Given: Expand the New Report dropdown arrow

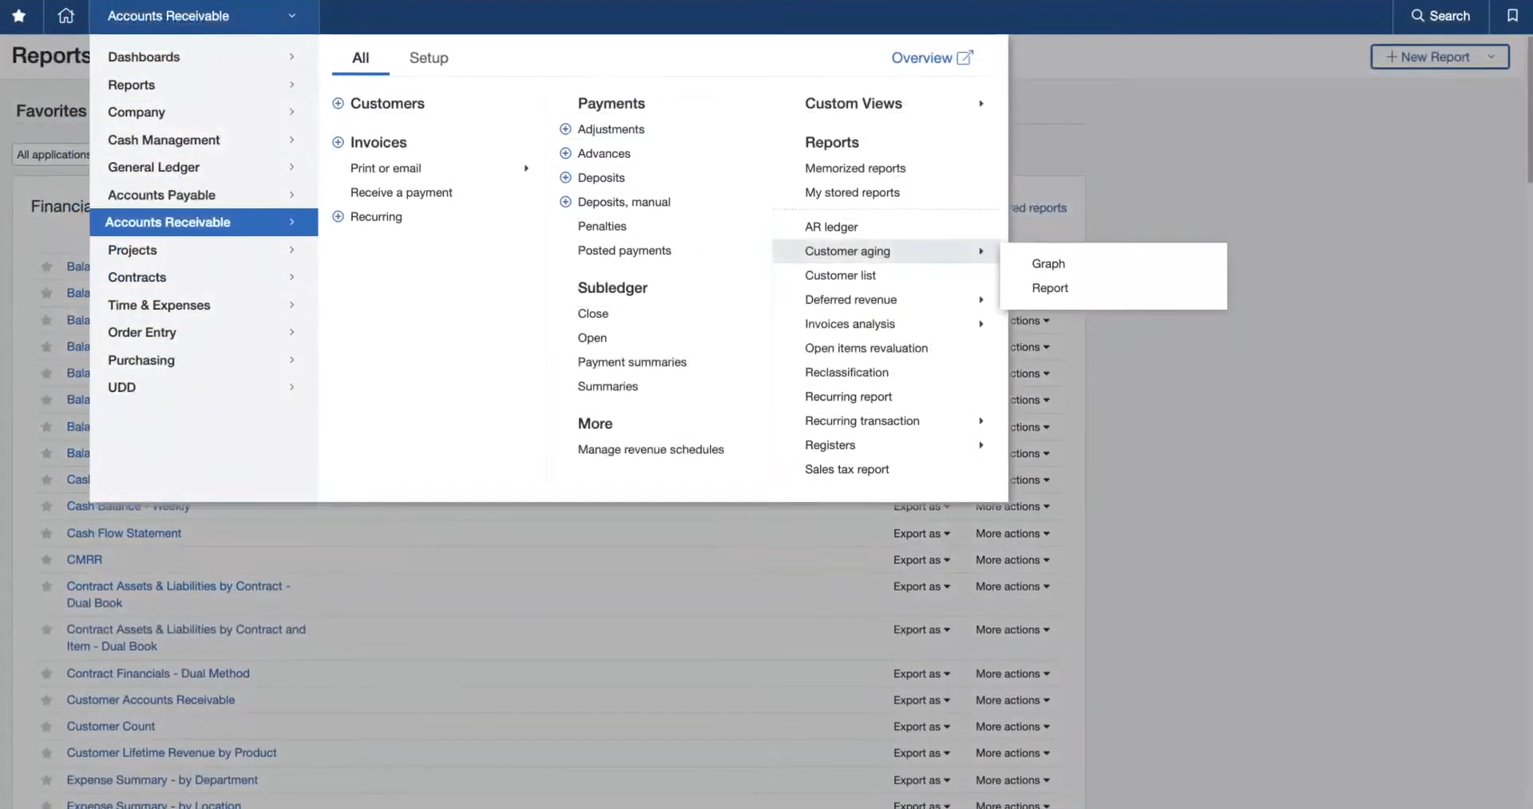Looking at the screenshot, I should [1491, 57].
